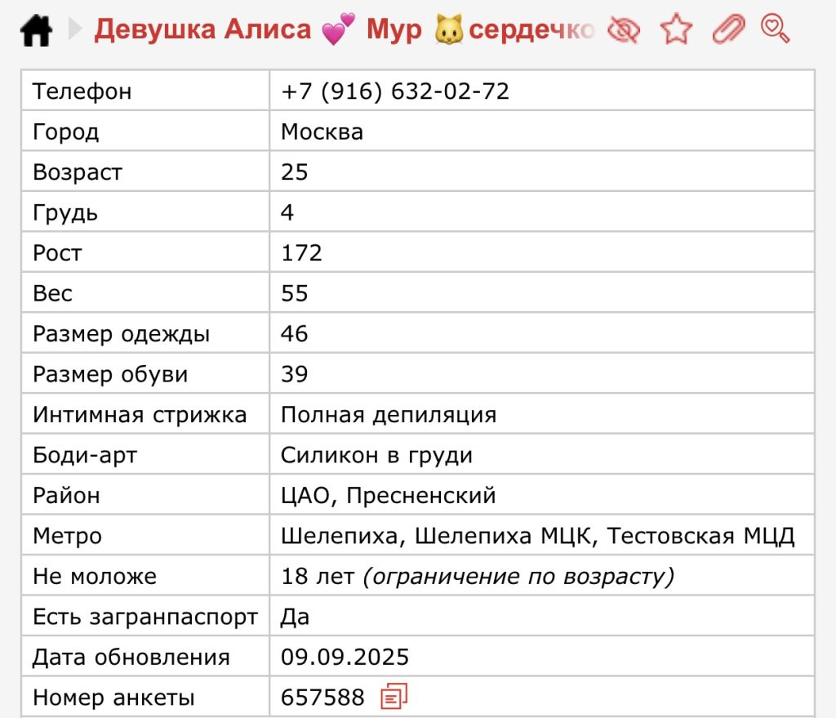
Task: Copy the profile number using copy icon
Action: 394,697
